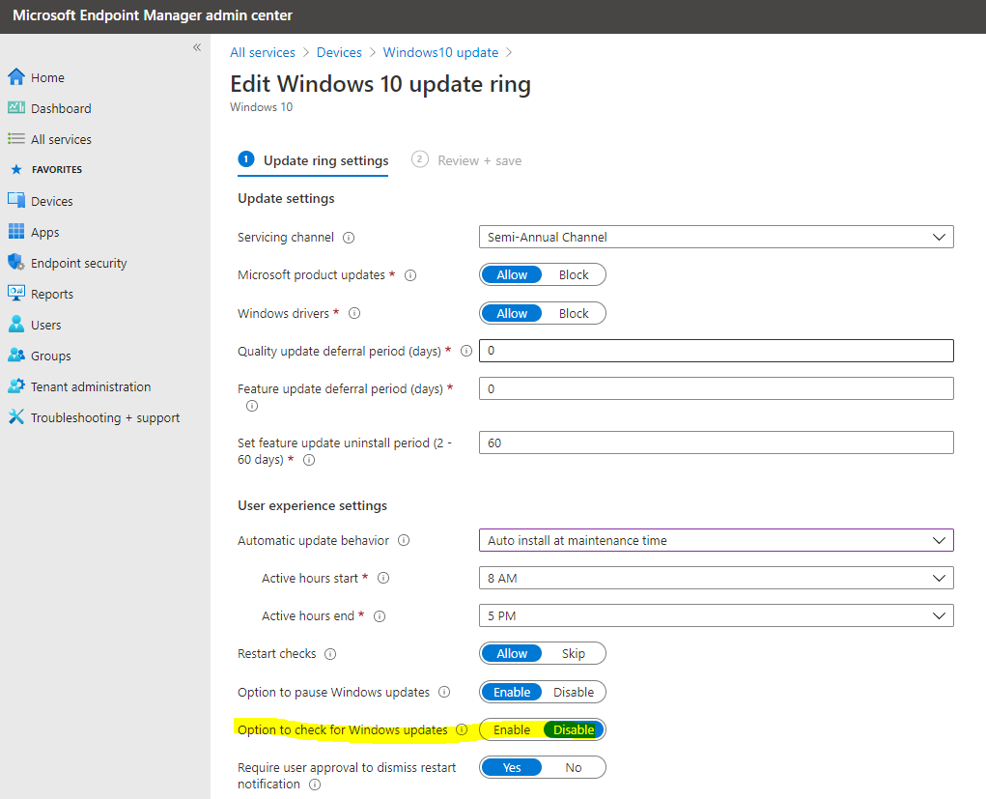Click the Troubleshooting + support tools icon
The image size is (986, 799).
pyautogui.click(x=16, y=416)
